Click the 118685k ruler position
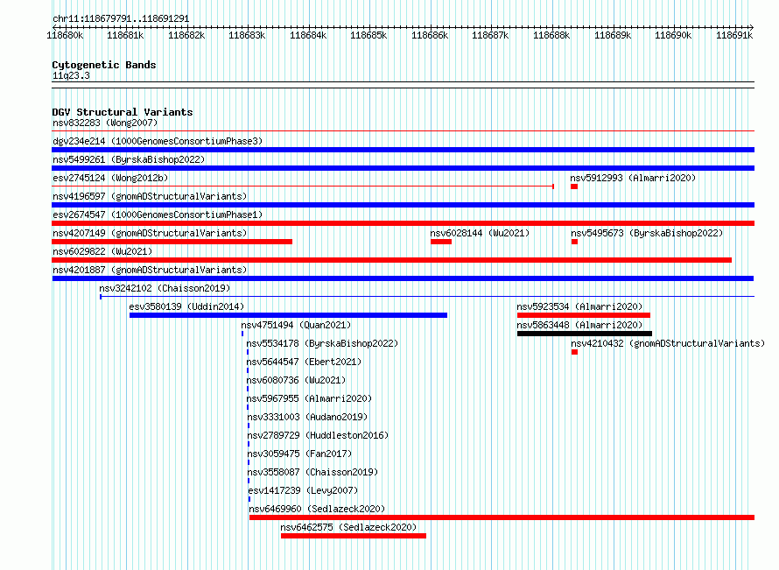The height and width of the screenshot is (570, 779). pos(368,35)
